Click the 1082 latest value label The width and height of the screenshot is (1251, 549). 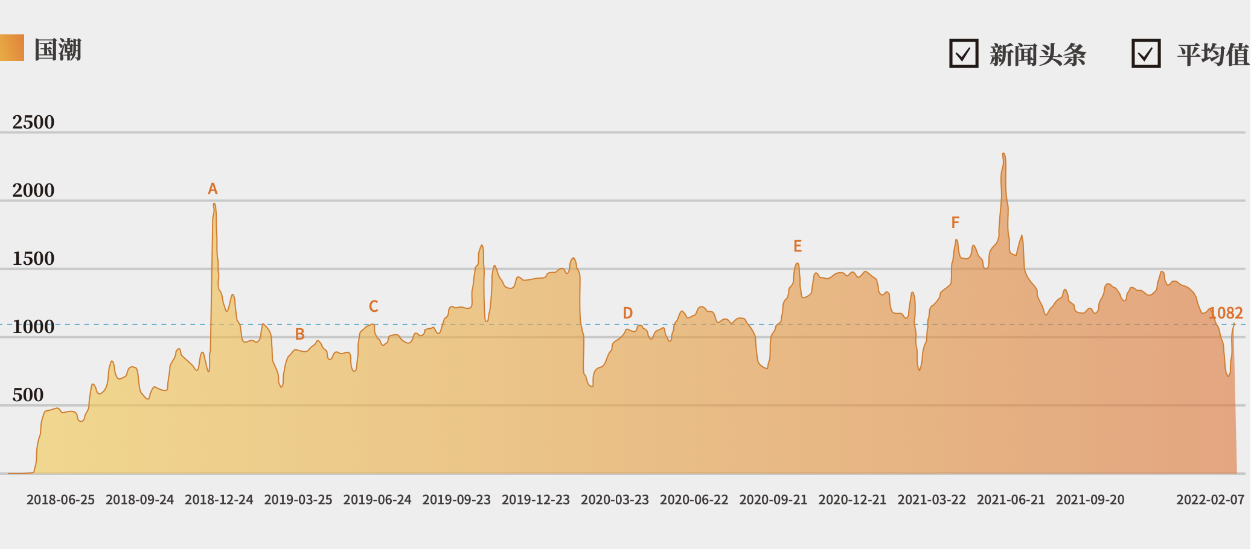pyautogui.click(x=1226, y=313)
